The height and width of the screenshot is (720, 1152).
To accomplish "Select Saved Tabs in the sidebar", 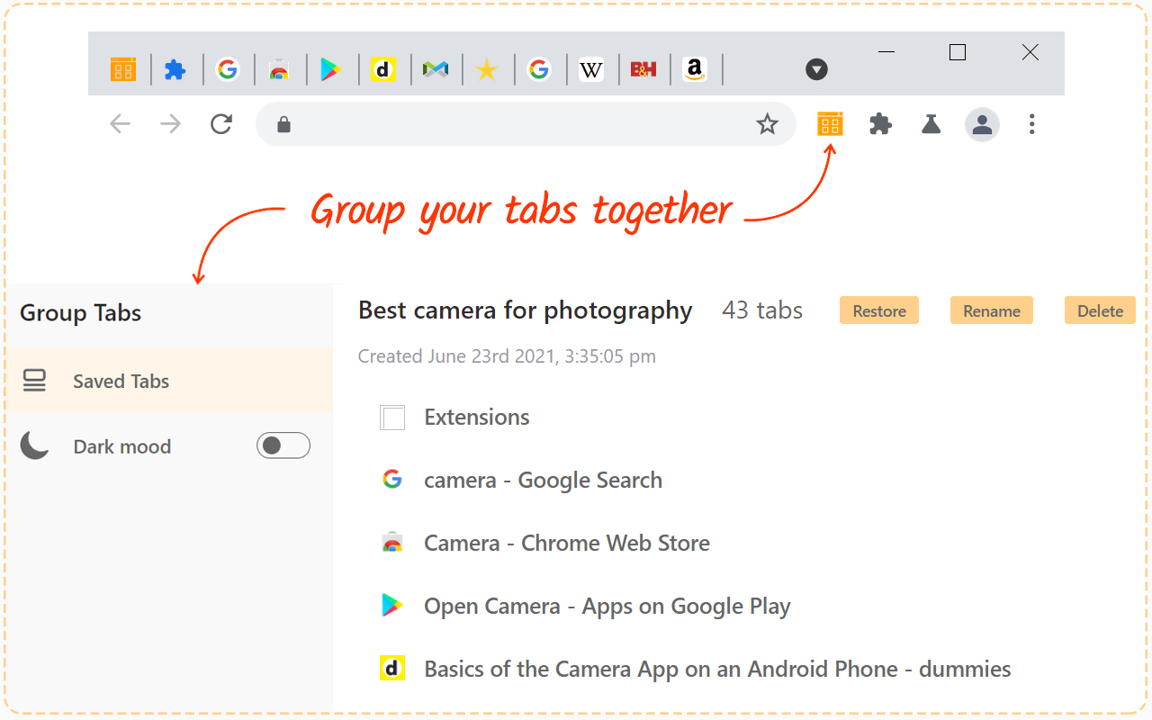I will (120, 381).
